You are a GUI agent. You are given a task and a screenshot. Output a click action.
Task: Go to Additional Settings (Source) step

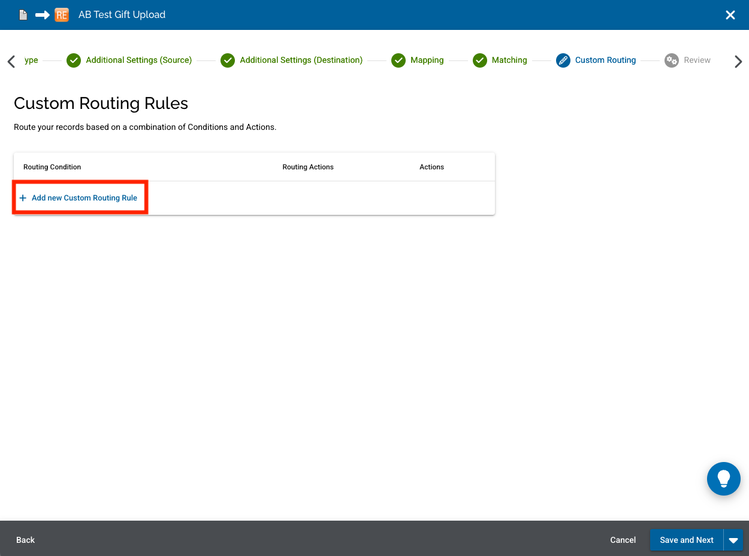pos(139,60)
